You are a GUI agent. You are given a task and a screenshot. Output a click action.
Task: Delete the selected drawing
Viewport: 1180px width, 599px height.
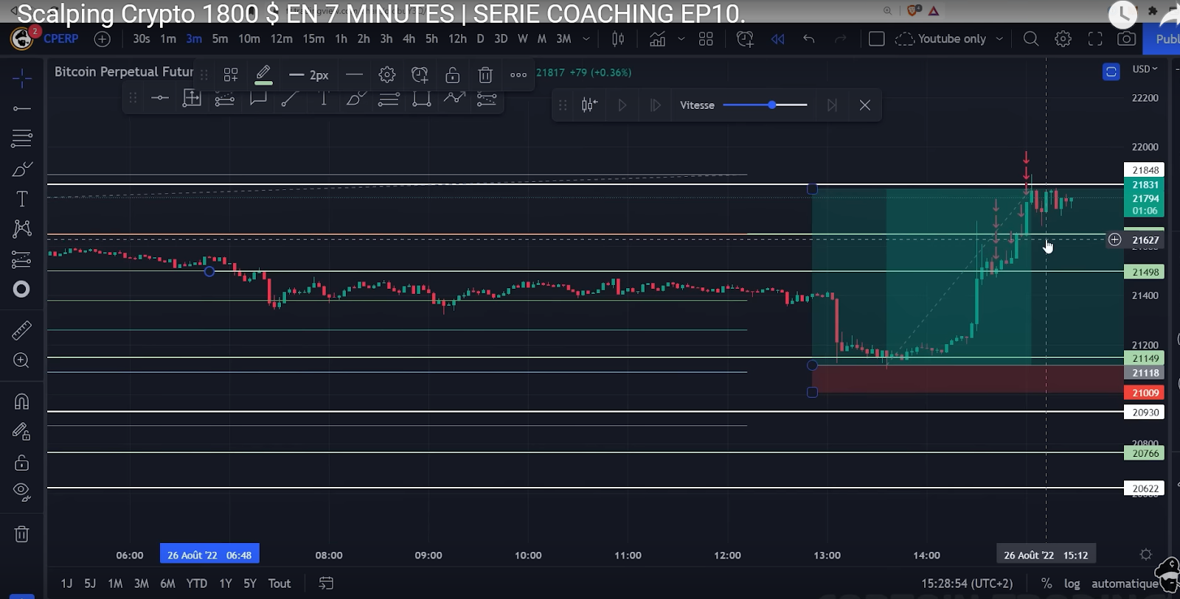[485, 74]
